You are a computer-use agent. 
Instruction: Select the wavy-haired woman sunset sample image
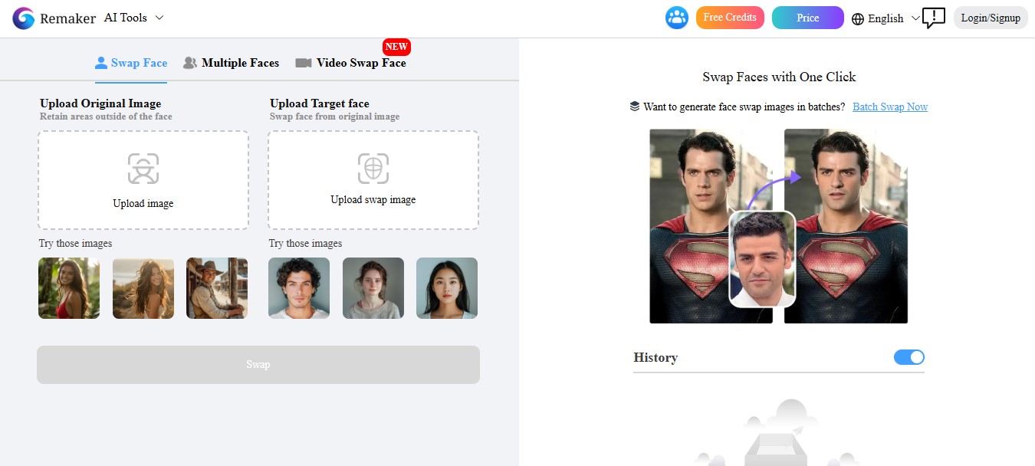point(143,288)
